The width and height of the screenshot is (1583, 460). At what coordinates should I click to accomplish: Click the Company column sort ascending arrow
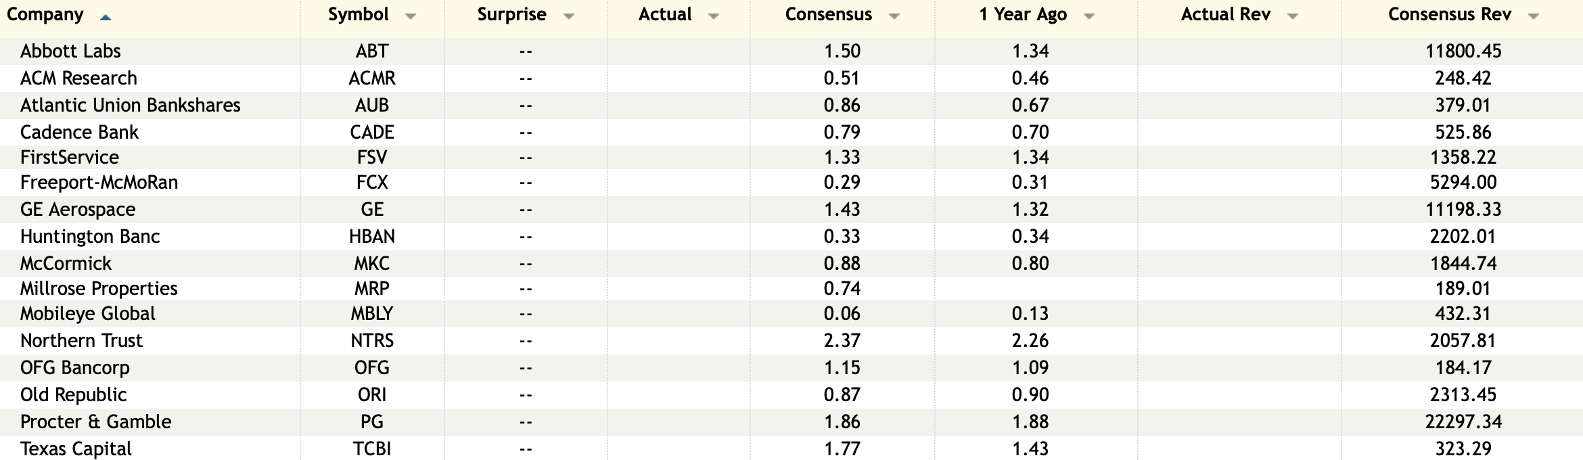[x=105, y=17]
